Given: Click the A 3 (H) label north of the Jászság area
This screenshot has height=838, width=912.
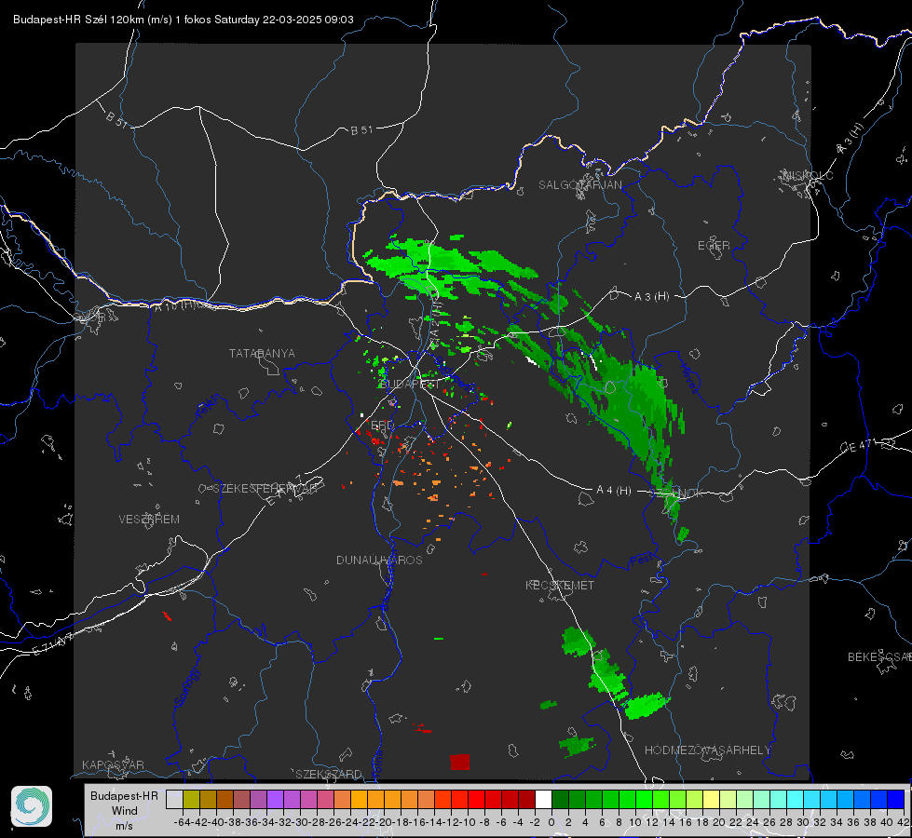Looking at the screenshot, I should (x=651, y=297).
